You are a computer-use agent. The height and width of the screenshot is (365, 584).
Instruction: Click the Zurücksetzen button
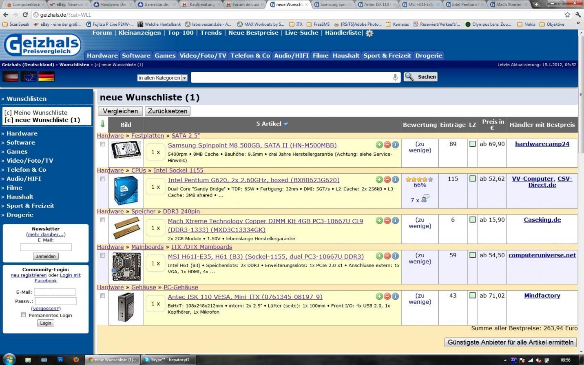168,111
